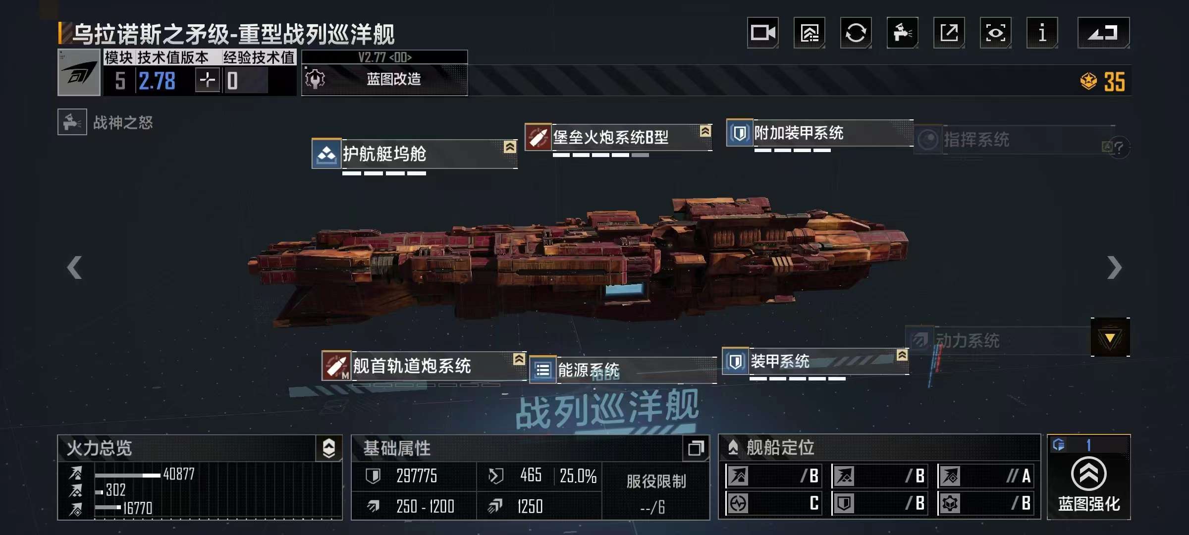Open the info icon

click(1042, 33)
